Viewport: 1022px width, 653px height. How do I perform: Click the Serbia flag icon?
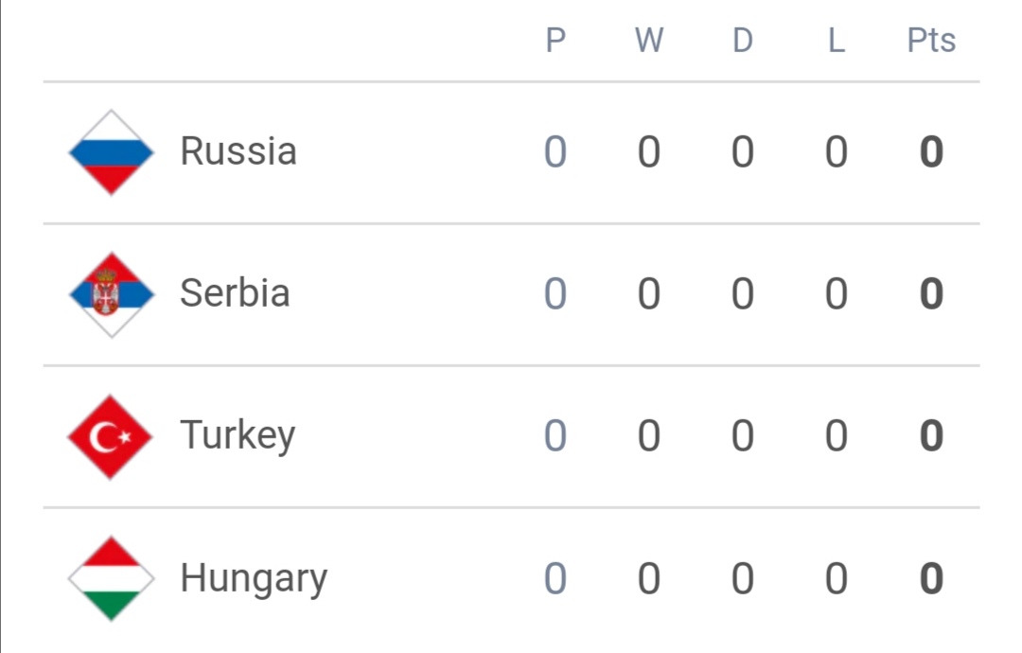pyautogui.click(x=111, y=294)
